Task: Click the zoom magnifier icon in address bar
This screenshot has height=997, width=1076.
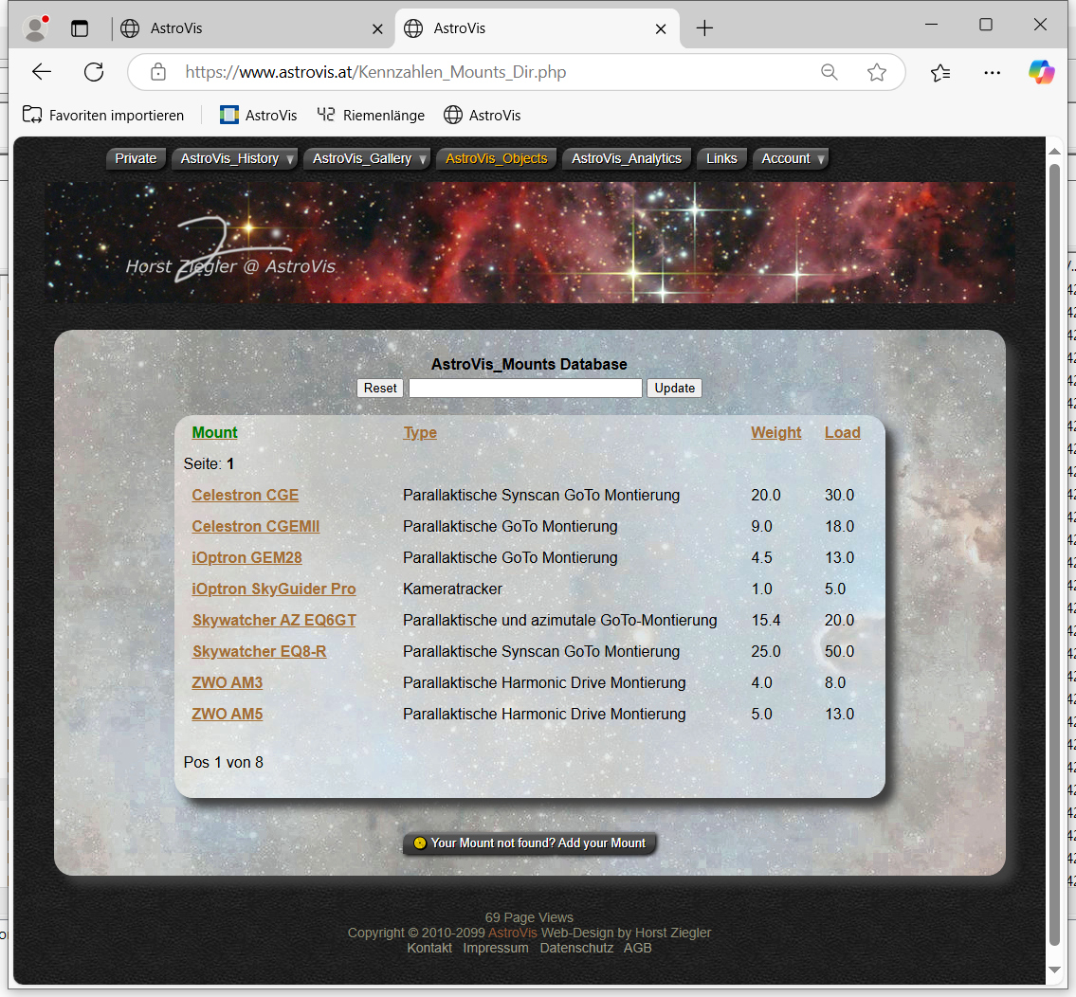Action: coord(830,72)
